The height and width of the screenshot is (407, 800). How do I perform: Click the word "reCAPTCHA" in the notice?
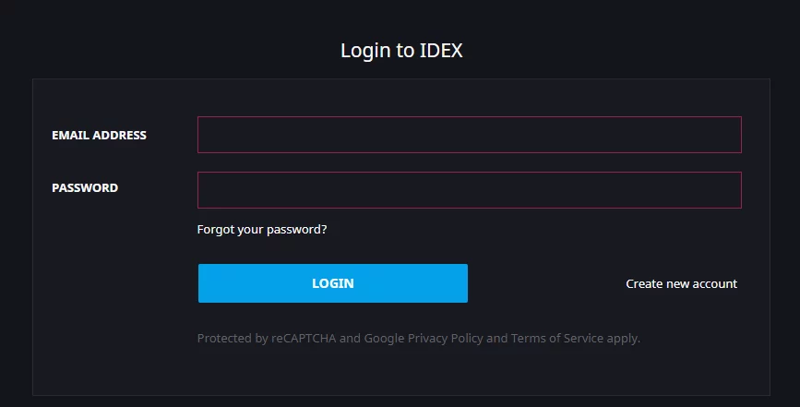pyautogui.click(x=304, y=339)
